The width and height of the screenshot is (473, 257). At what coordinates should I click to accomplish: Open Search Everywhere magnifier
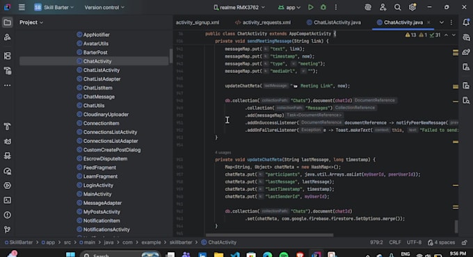coord(398,7)
